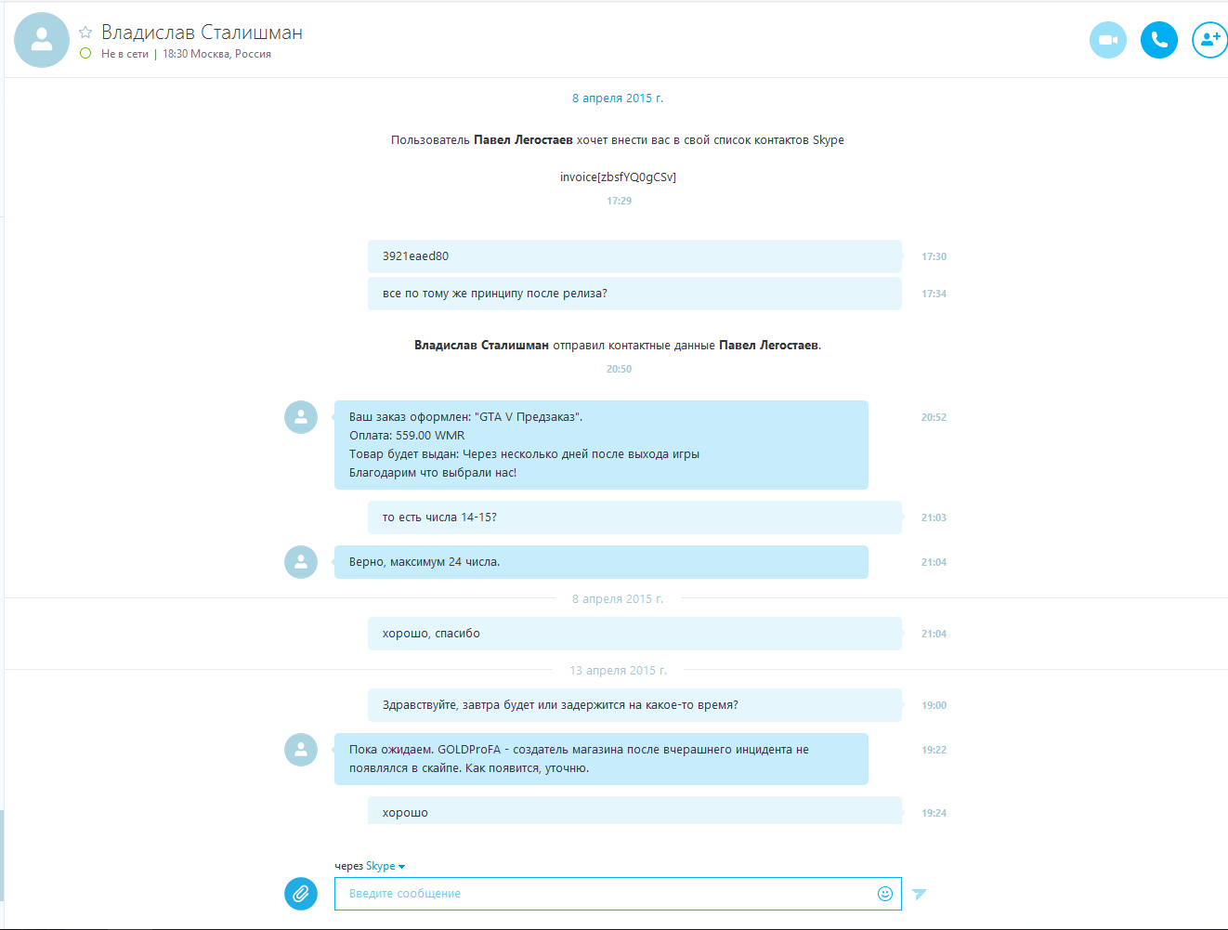This screenshot has width=1228, height=930.
Task: Click the "13 апреля 2015 г." date separator
Action: pyautogui.click(x=618, y=671)
